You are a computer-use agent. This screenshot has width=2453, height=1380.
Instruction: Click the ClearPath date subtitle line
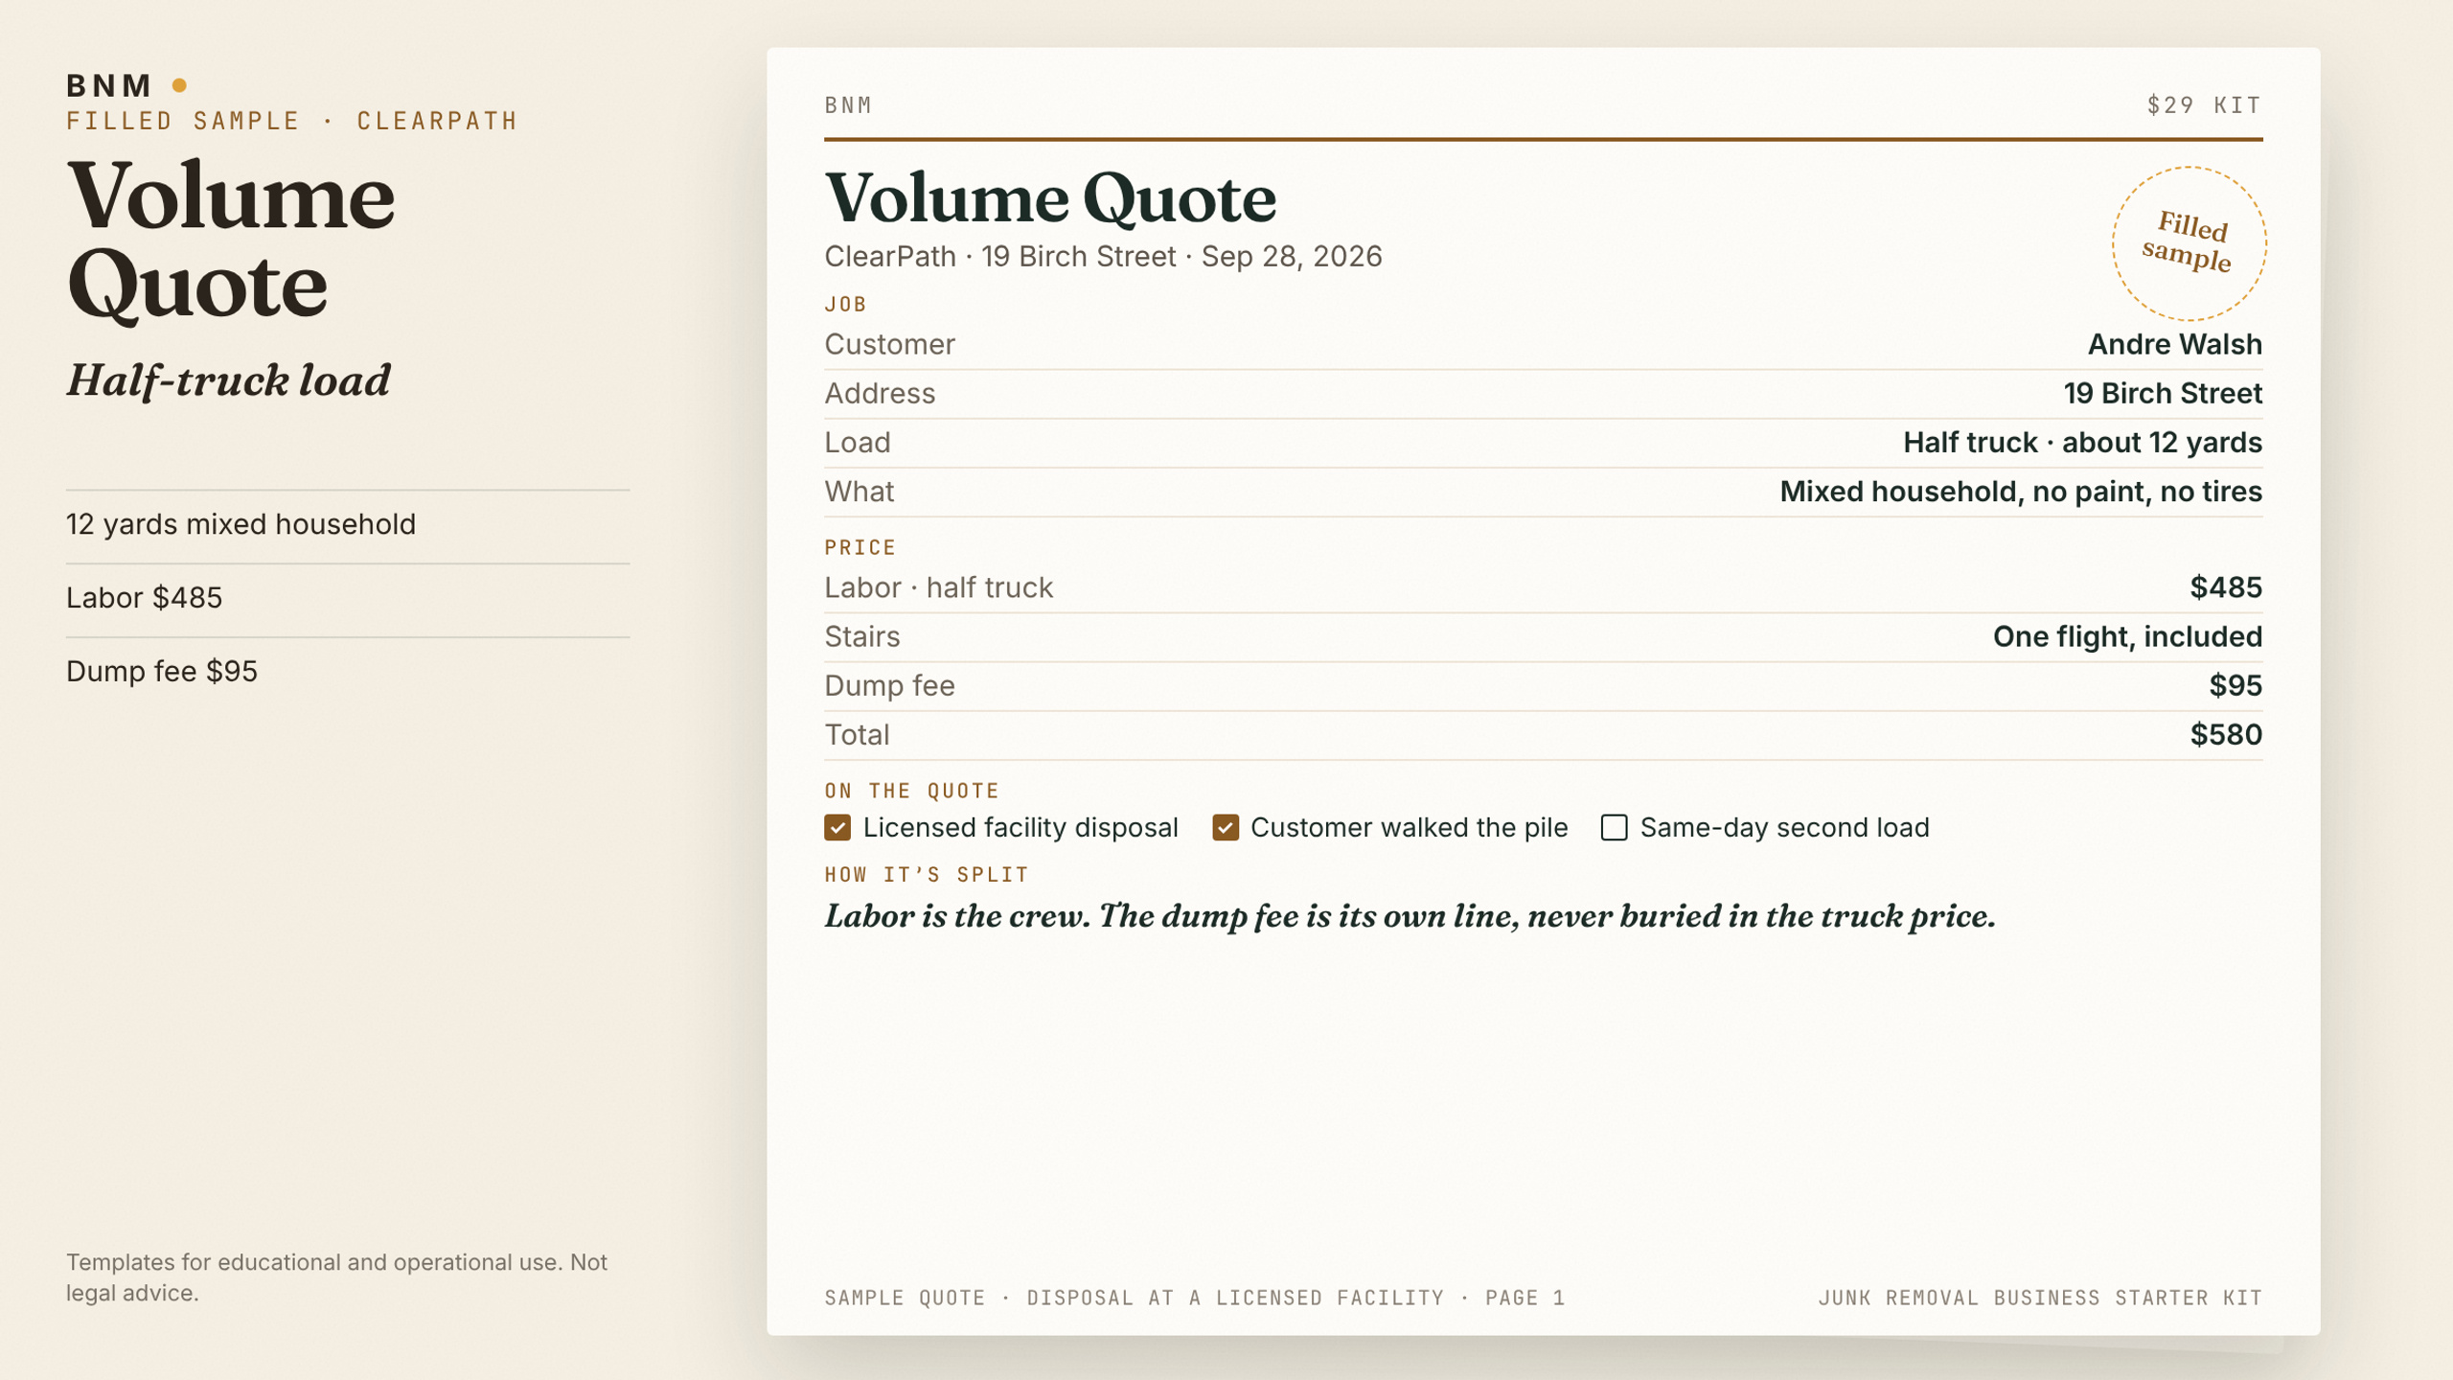1103,256
